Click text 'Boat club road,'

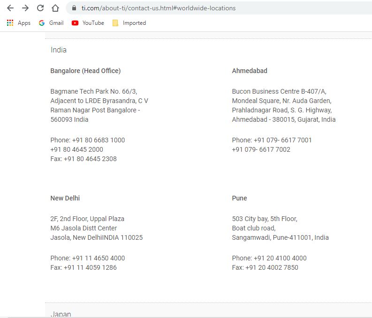(x=254, y=228)
